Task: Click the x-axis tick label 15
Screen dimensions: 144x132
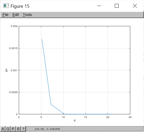Action: click(x=86, y=117)
